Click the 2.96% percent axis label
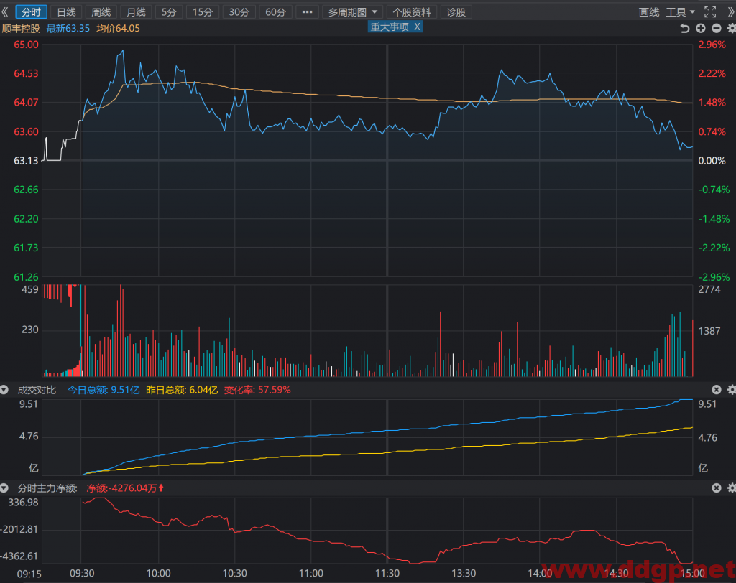This screenshot has width=736, height=583. coord(712,45)
